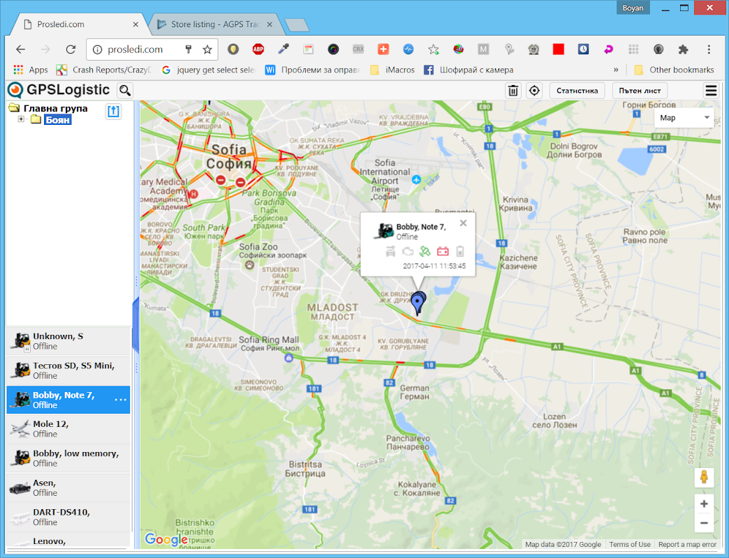Open the Map type dropdown

pos(684,118)
